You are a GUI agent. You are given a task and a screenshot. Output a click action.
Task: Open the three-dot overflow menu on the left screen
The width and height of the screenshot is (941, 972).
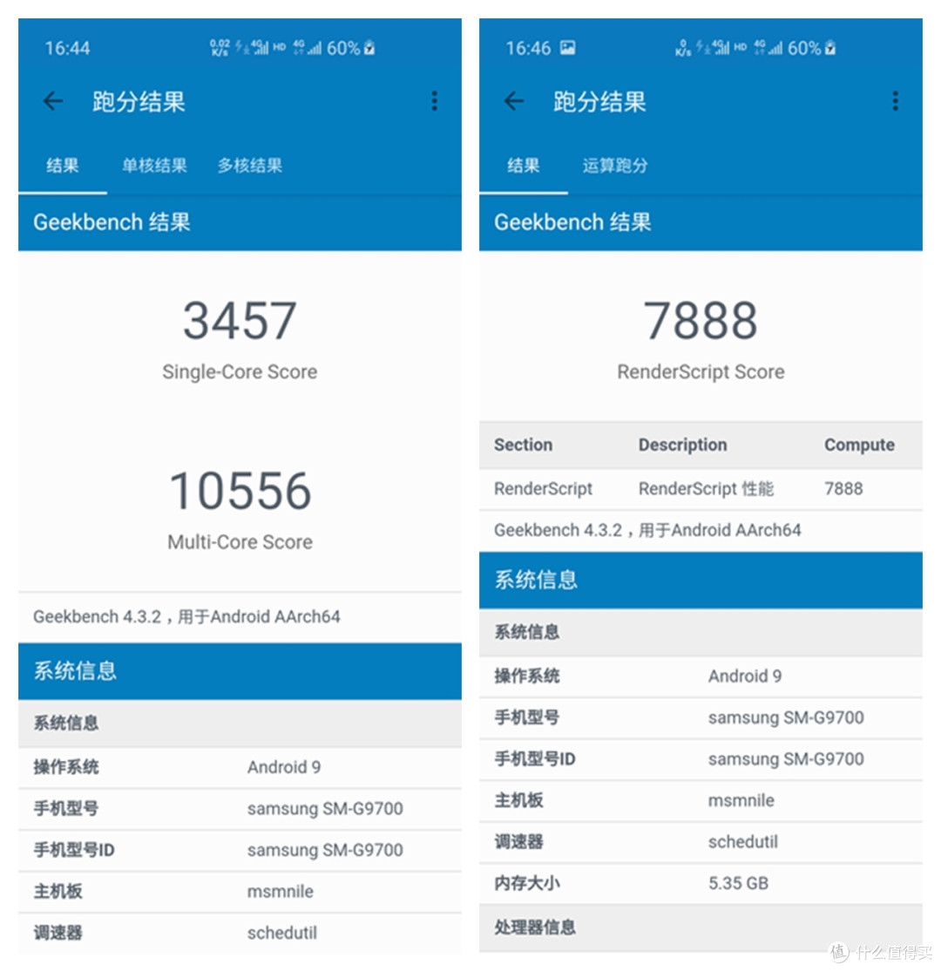tap(435, 101)
